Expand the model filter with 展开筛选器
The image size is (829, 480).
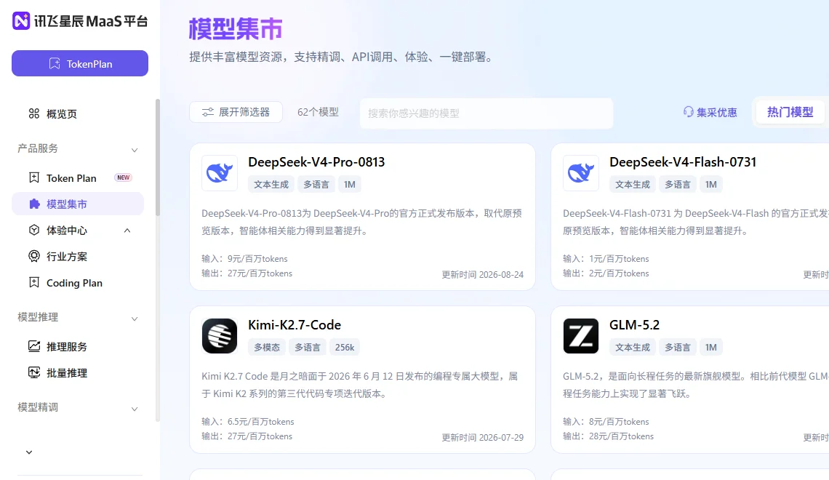coord(236,112)
